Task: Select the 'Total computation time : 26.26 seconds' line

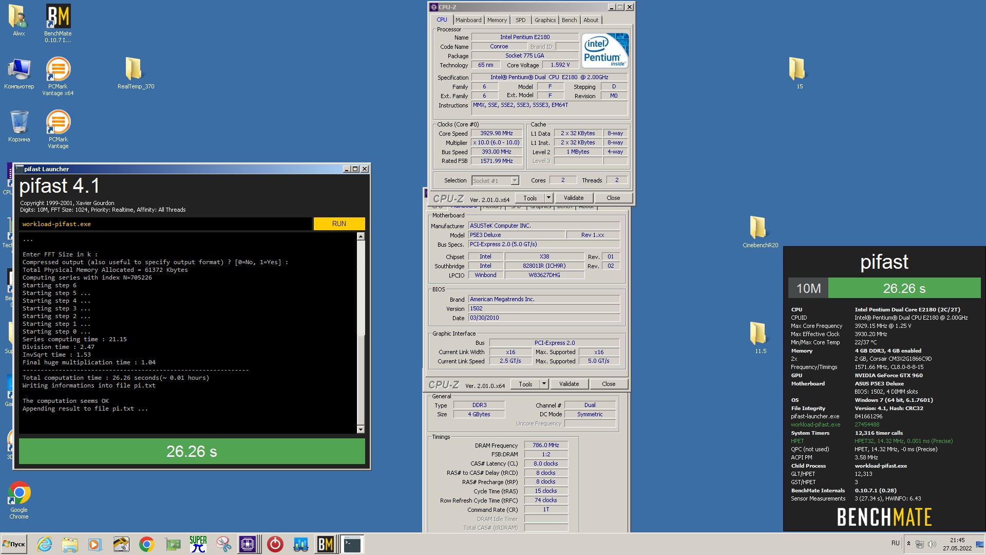Action: click(116, 378)
